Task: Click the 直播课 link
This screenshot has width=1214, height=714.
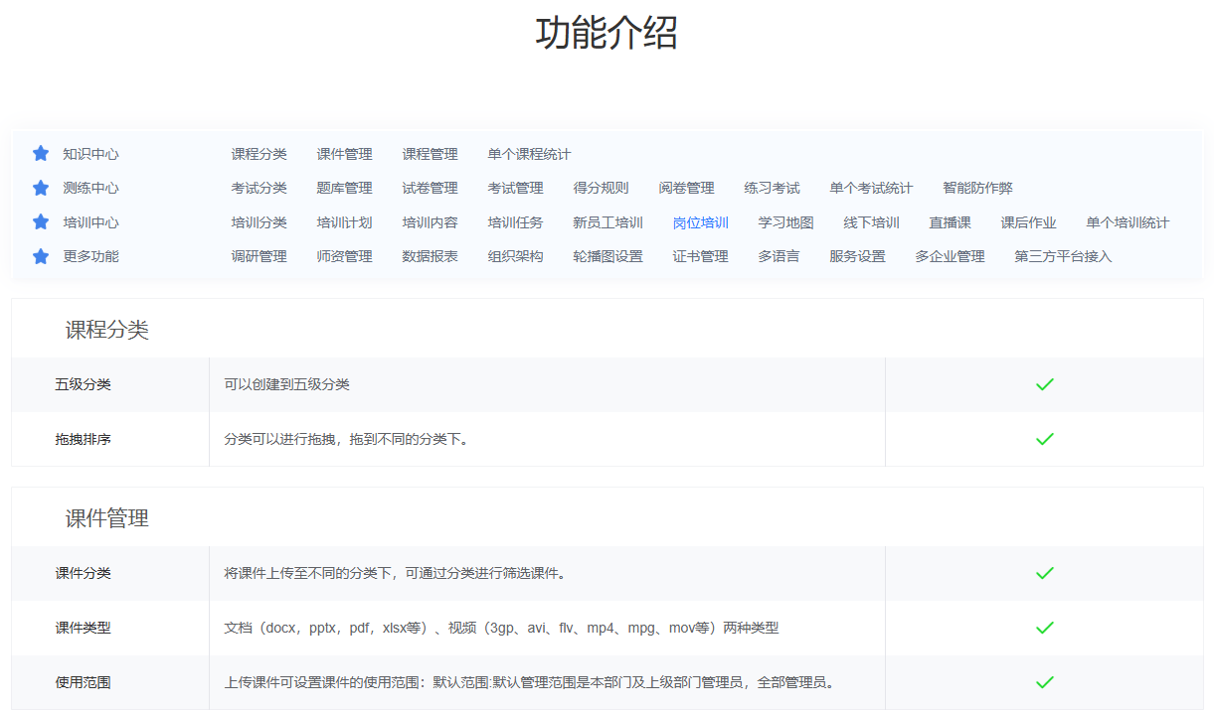Action: point(949,221)
